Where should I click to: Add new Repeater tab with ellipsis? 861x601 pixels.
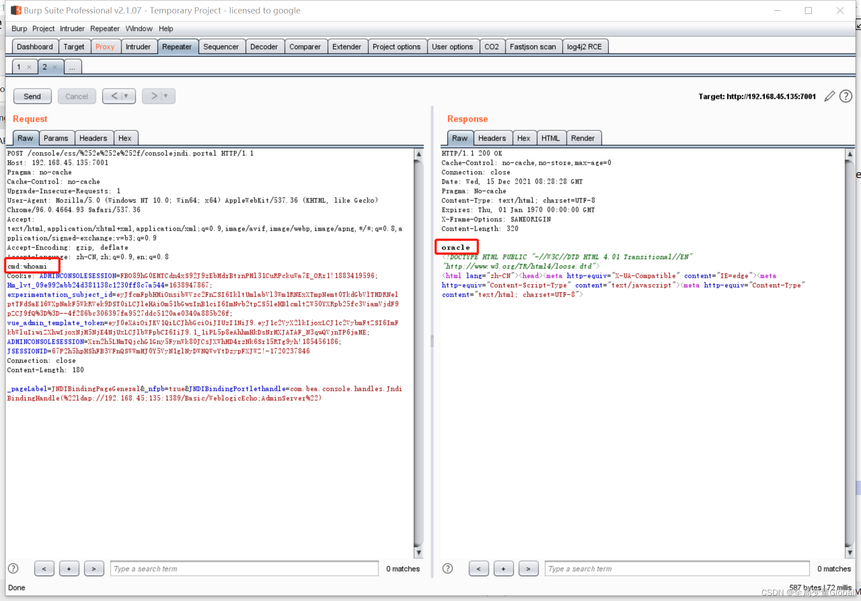point(72,67)
